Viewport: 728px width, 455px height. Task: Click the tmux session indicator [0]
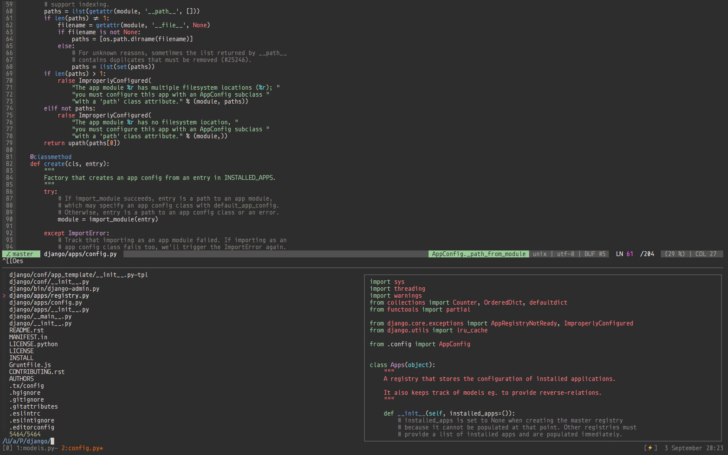point(7,448)
